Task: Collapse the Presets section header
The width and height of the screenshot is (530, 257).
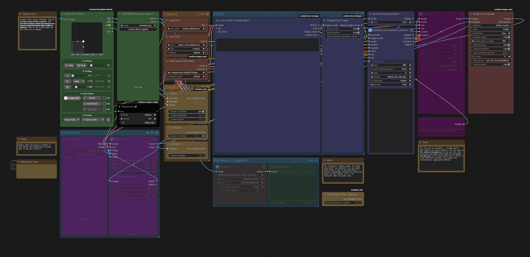Action: coord(87,115)
